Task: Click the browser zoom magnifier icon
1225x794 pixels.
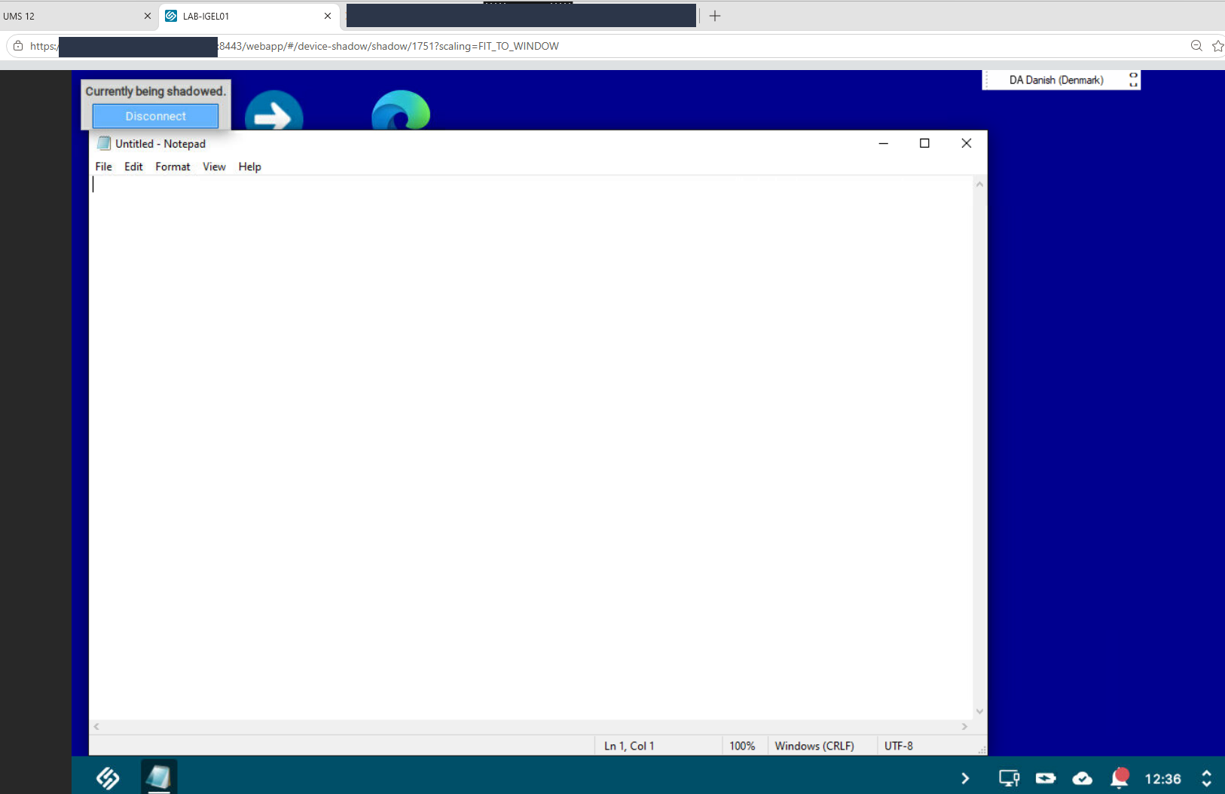Action: 1196,46
